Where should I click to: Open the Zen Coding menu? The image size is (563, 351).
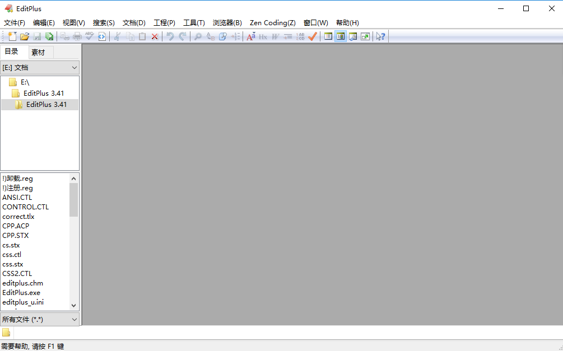272,23
